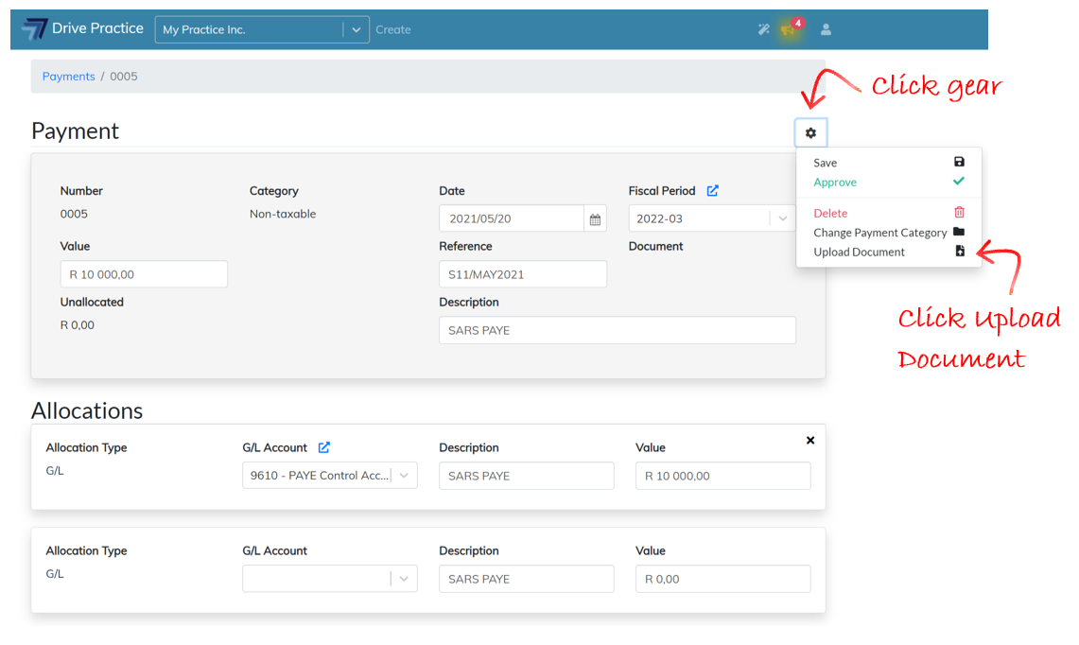The width and height of the screenshot is (1079, 645).
Task: Expand the Fiscal Period 2022-03 dropdown
Action: click(x=782, y=218)
